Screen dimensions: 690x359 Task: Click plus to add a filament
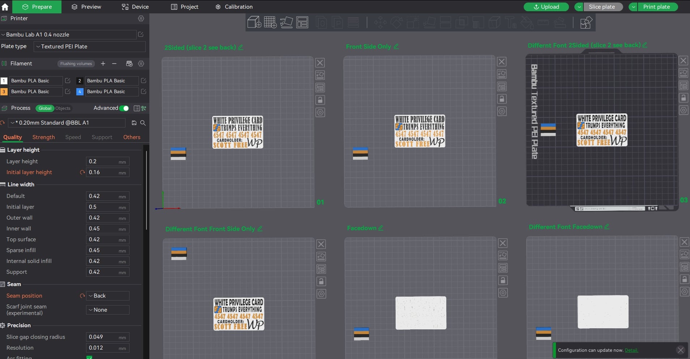[x=103, y=64]
